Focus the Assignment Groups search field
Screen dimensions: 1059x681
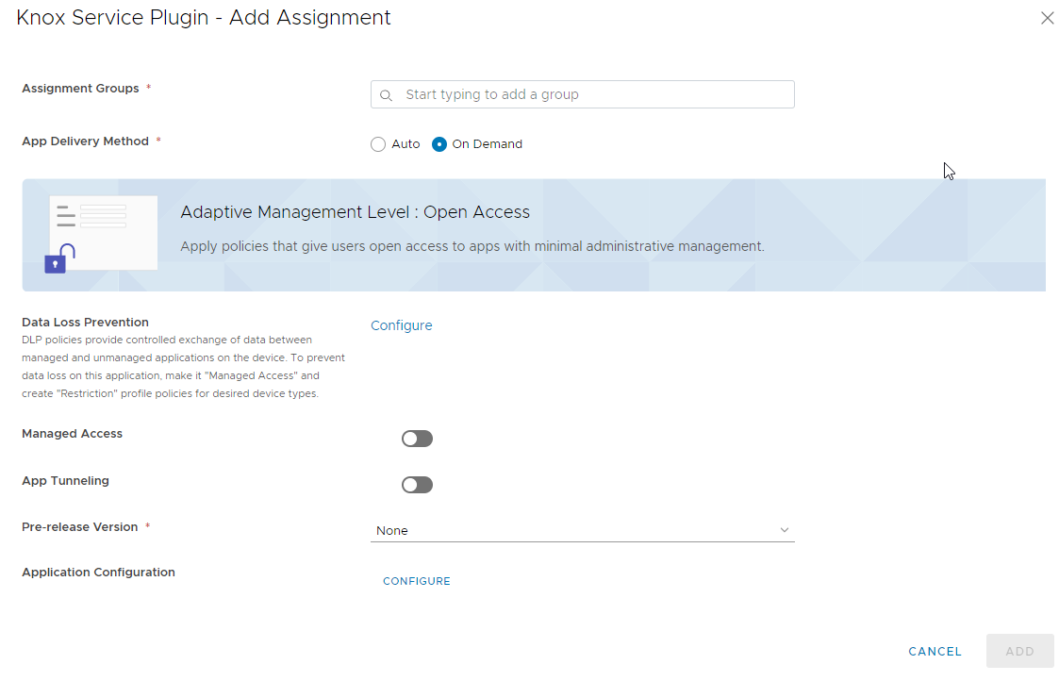tap(582, 94)
